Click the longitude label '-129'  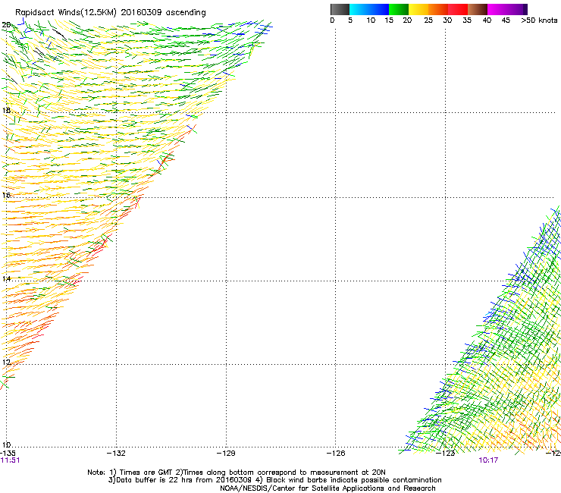click(x=226, y=454)
